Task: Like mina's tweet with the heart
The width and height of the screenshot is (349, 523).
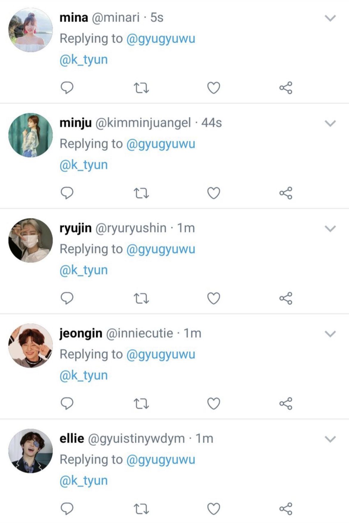Action: click(214, 88)
